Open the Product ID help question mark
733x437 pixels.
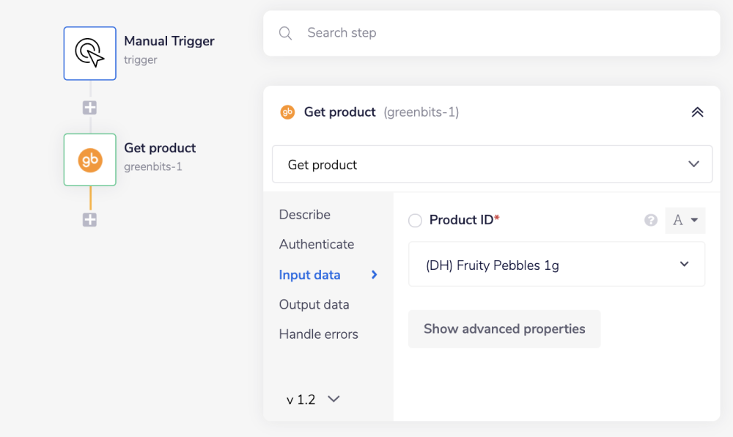[651, 220]
